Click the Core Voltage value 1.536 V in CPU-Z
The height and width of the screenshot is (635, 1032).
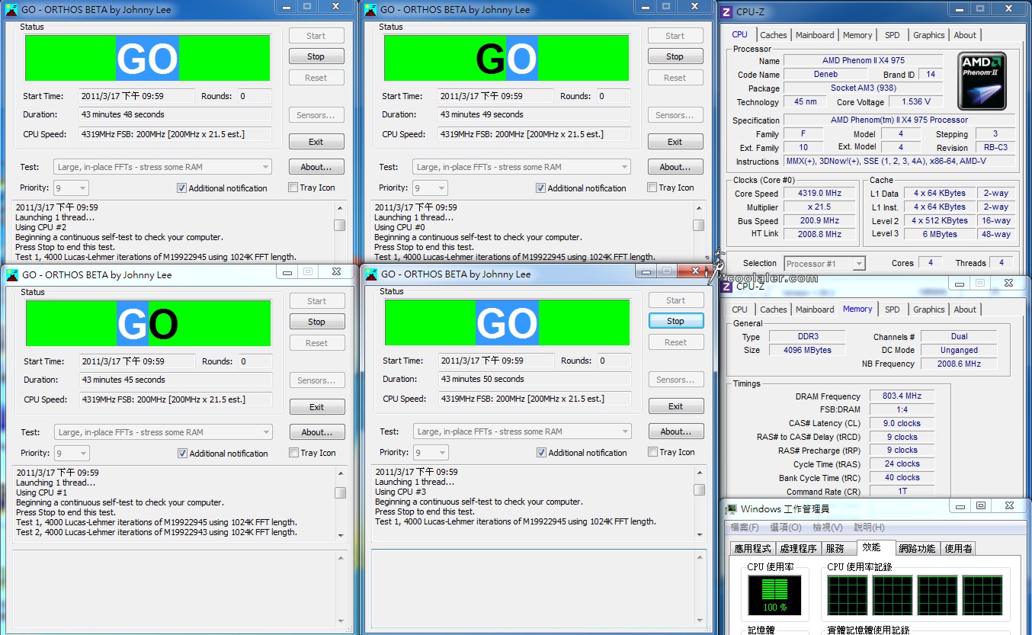pyautogui.click(x=915, y=101)
